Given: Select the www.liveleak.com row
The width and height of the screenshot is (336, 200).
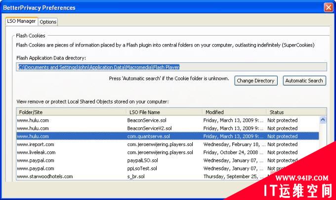Looking at the screenshot, I should coord(168,152).
